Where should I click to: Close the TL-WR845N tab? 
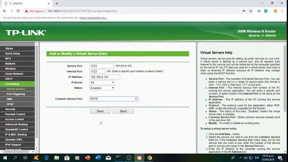pyautogui.click(x=49, y=4)
